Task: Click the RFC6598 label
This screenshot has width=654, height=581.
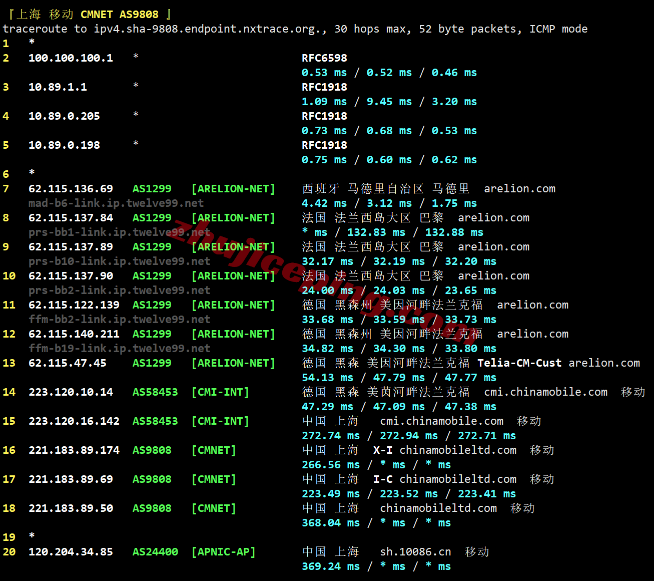Action: click(x=324, y=58)
